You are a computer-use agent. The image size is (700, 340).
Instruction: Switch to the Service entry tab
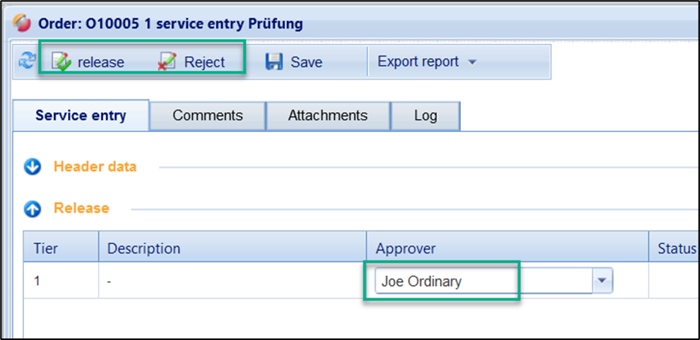coord(80,116)
